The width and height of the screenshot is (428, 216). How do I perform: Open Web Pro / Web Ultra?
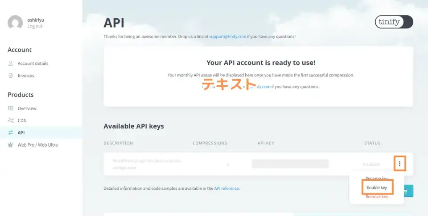[37, 145]
